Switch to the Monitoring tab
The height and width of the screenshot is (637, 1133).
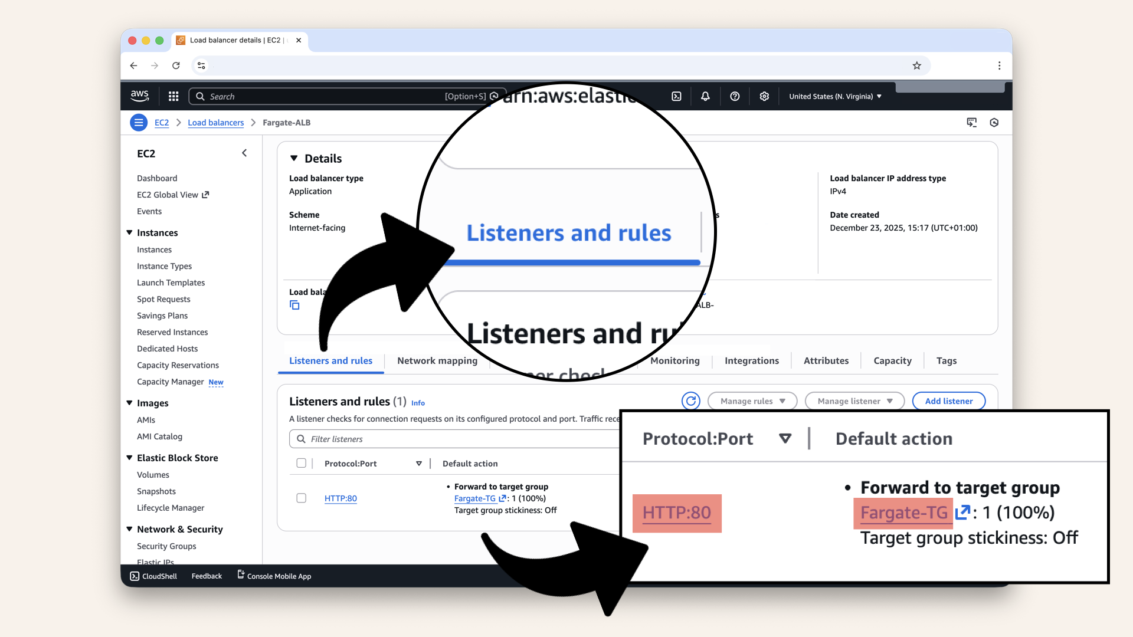(x=674, y=360)
